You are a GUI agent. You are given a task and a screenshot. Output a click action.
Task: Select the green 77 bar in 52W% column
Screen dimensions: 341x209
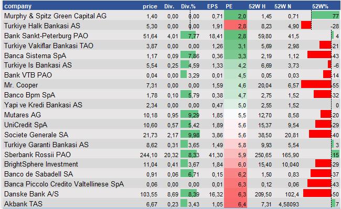[326, 16]
